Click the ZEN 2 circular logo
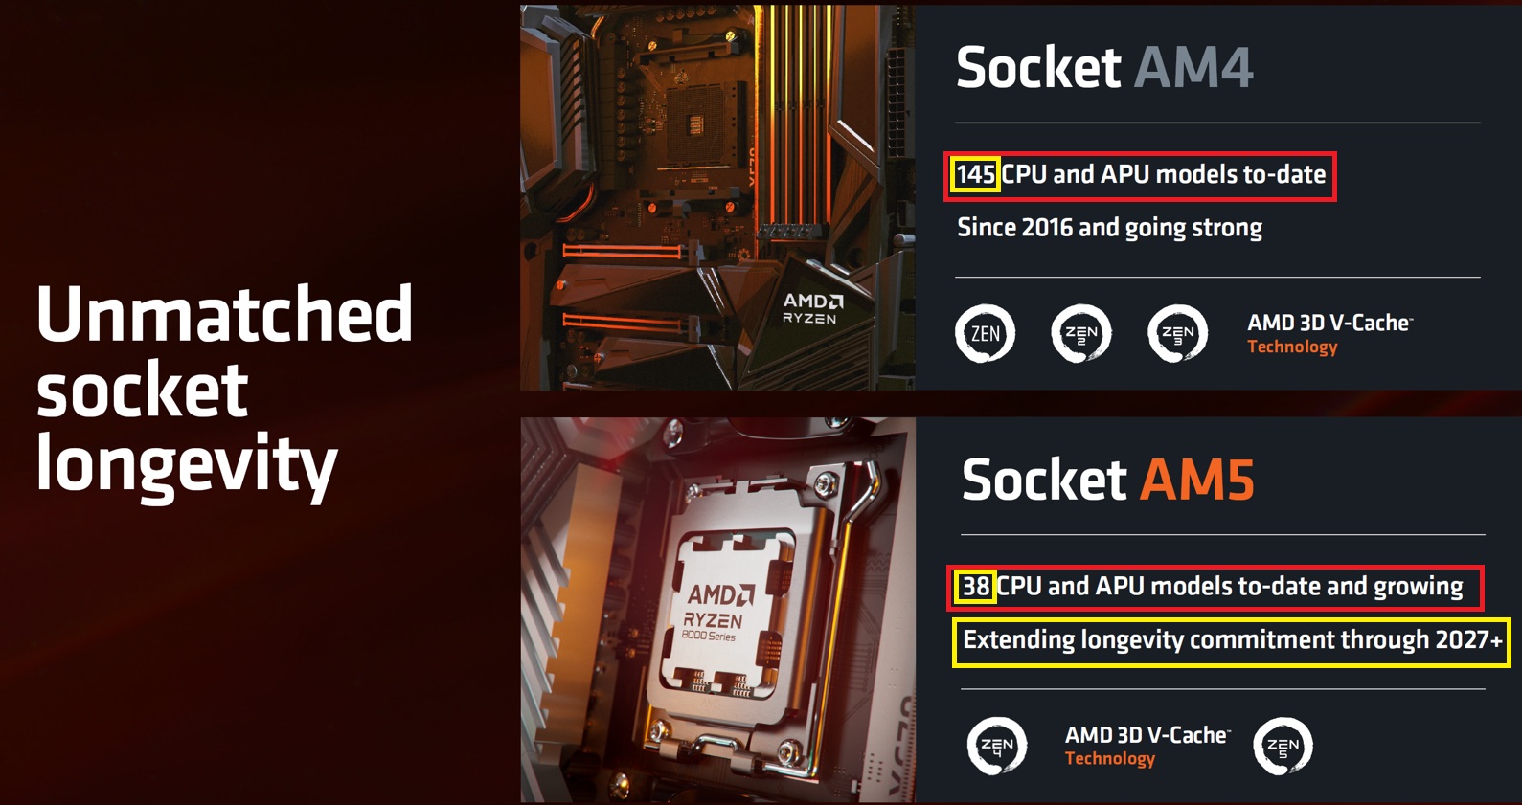Image resolution: width=1522 pixels, height=805 pixels. tap(1081, 333)
